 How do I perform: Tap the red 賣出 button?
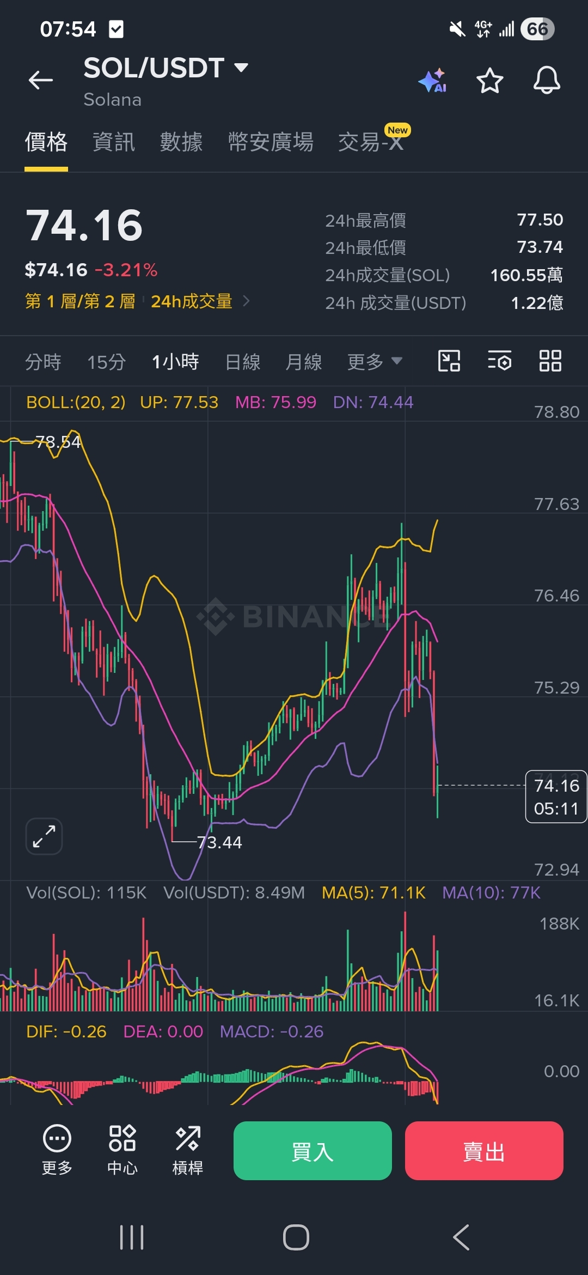click(x=484, y=1151)
